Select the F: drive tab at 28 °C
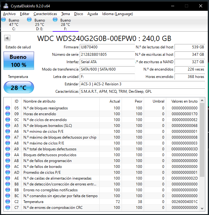This screenshot has width=209, height=215. [x=66, y=24]
